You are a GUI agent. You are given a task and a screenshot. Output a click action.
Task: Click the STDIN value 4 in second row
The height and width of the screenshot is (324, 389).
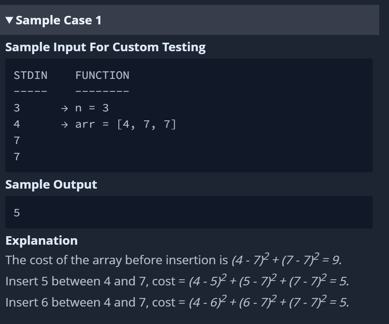point(17,124)
